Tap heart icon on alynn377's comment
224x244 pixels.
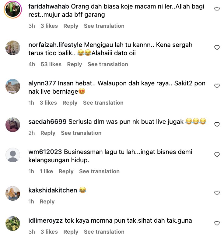click(217, 86)
